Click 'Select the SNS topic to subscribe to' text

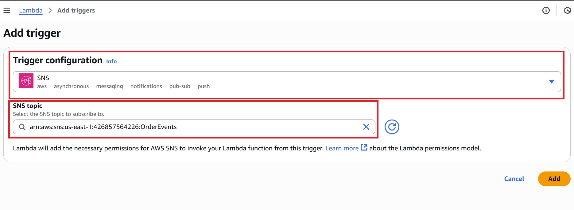coord(59,114)
